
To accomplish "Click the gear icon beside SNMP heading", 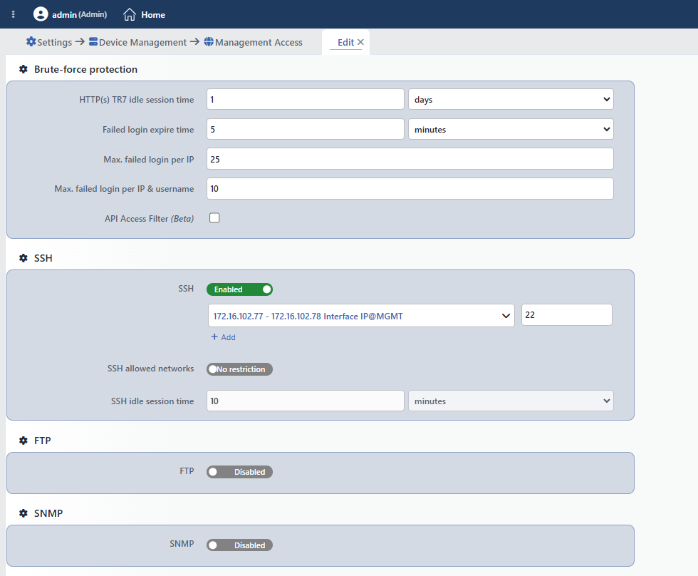I will (24, 513).
